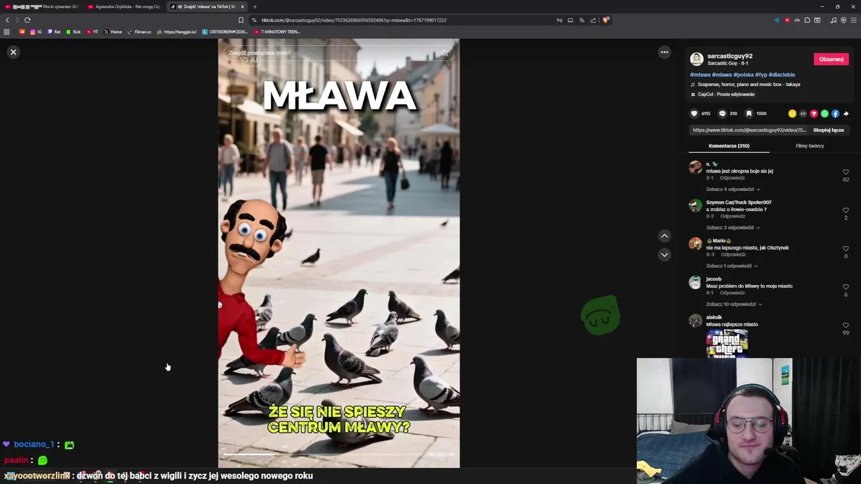Click the browser address bar URL
The image size is (861, 484).
[354, 20]
